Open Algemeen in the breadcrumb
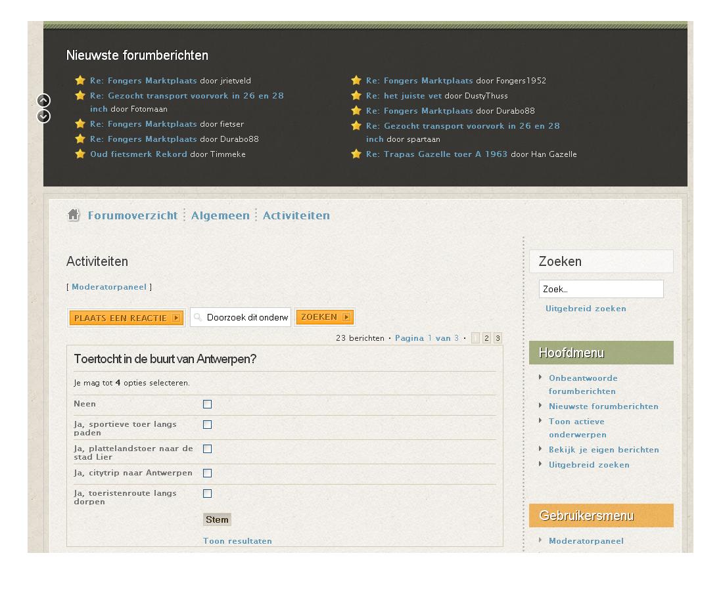 (220, 215)
